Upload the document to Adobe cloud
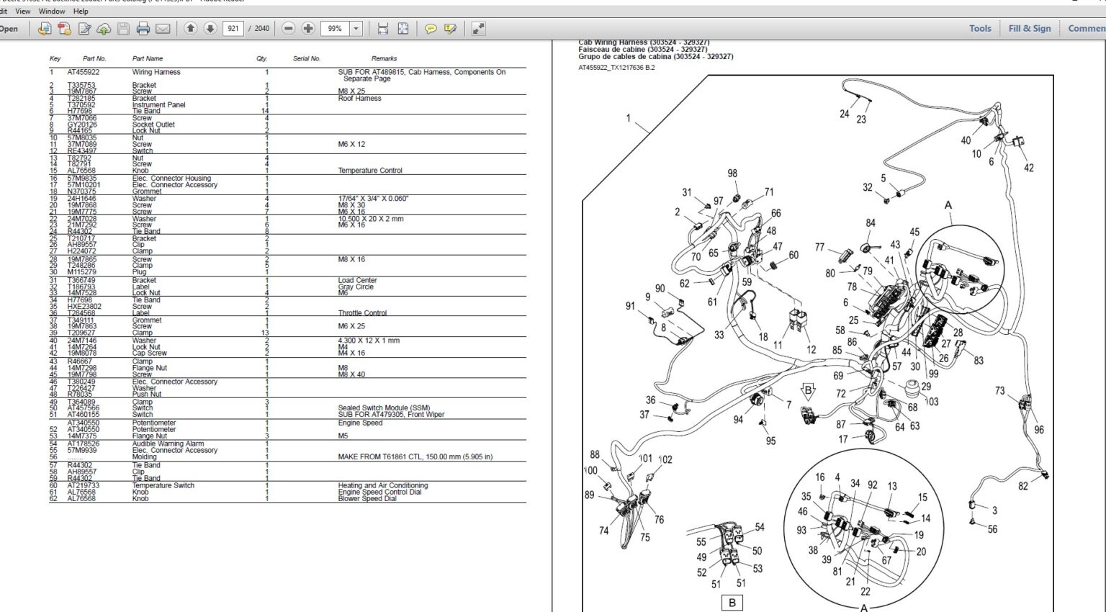This screenshot has width=1106, height=612. [103, 29]
